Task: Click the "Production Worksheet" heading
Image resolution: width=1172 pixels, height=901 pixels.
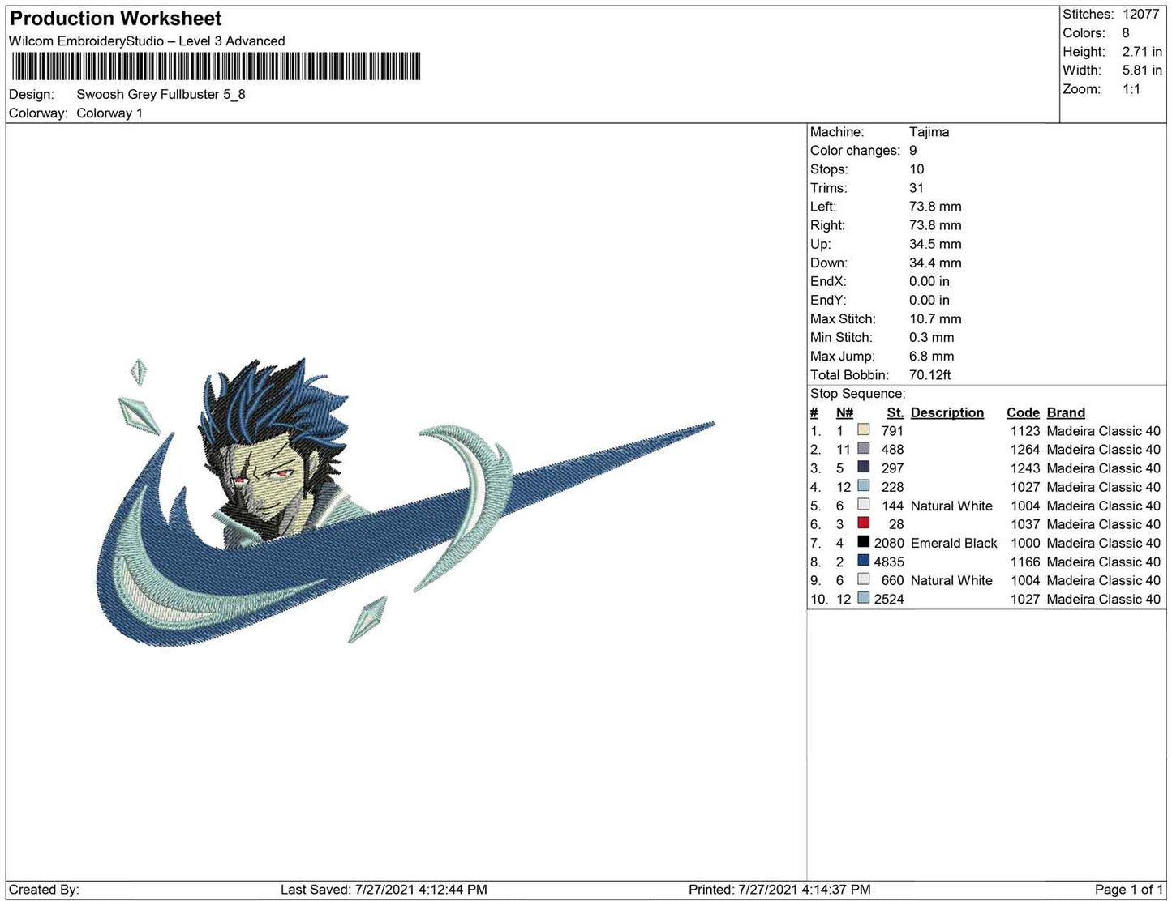Action: [116, 19]
